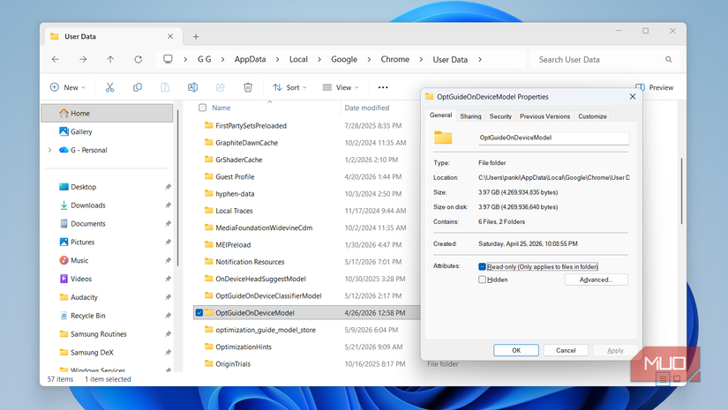Click the file list vertical scrollbar
728x410 pixels.
[x=681, y=190]
